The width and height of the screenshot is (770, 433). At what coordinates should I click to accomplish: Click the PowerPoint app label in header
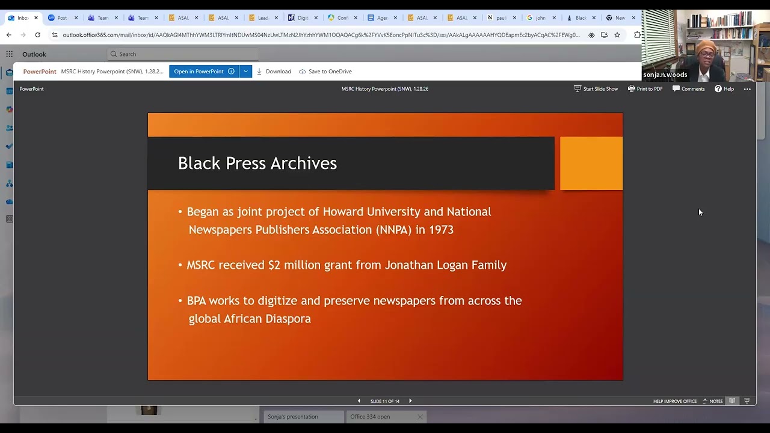pyautogui.click(x=40, y=72)
